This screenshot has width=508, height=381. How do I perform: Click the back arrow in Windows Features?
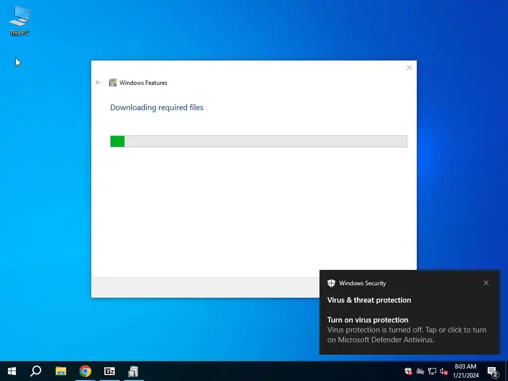click(x=99, y=83)
